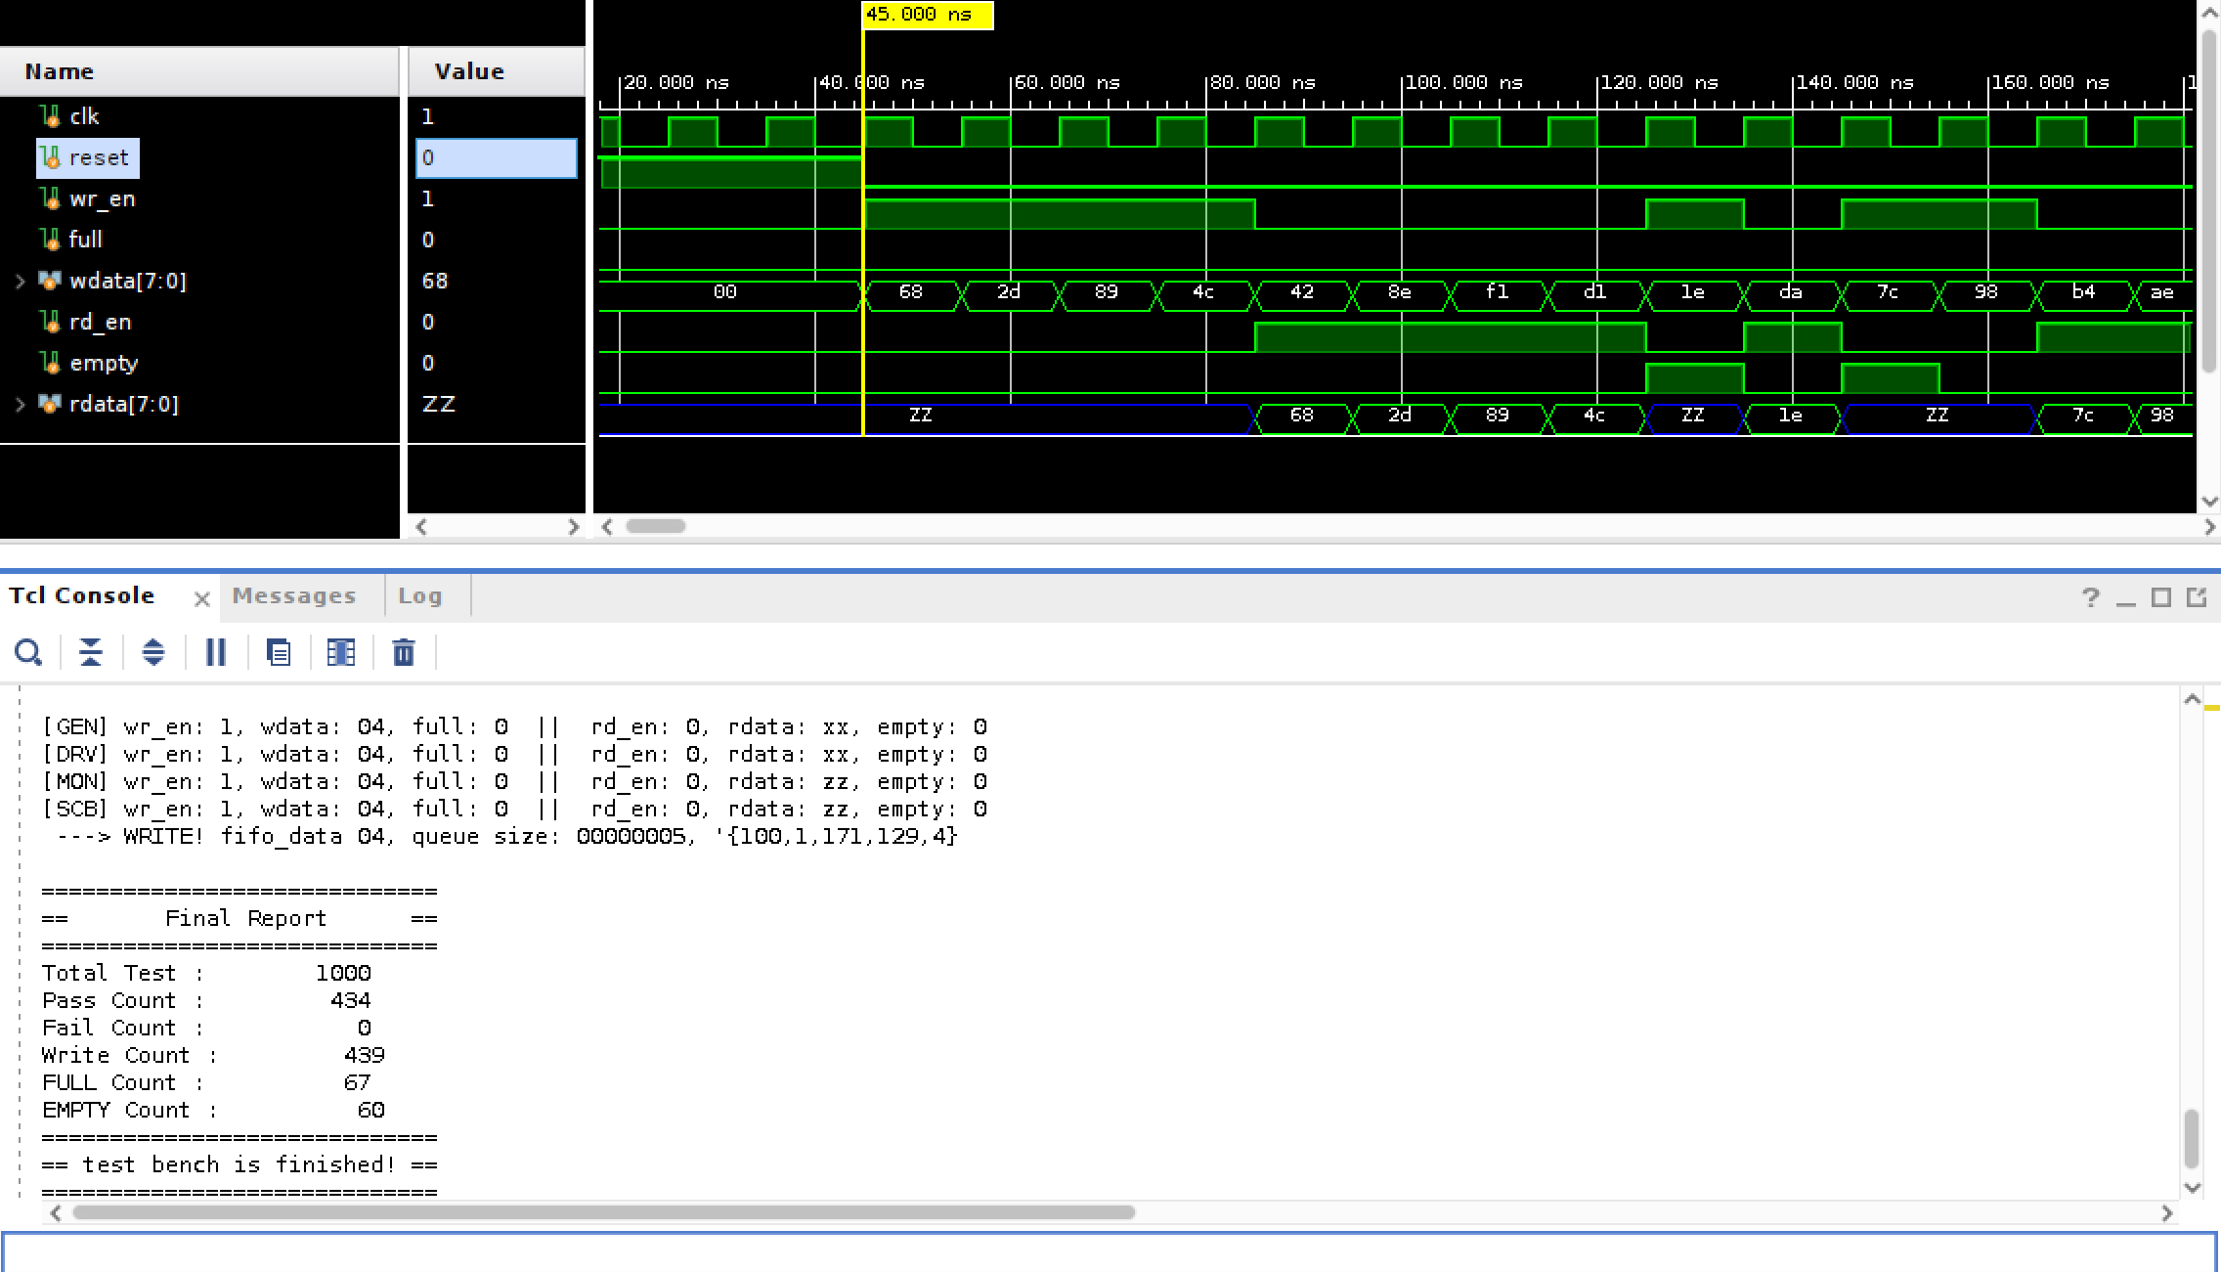Expand the wdata[7:0] bus signal
This screenshot has width=2221, height=1272.
point(21,282)
